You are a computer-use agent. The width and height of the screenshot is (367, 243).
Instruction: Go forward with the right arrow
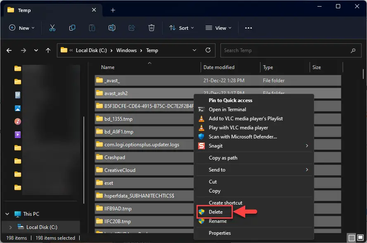click(24, 50)
